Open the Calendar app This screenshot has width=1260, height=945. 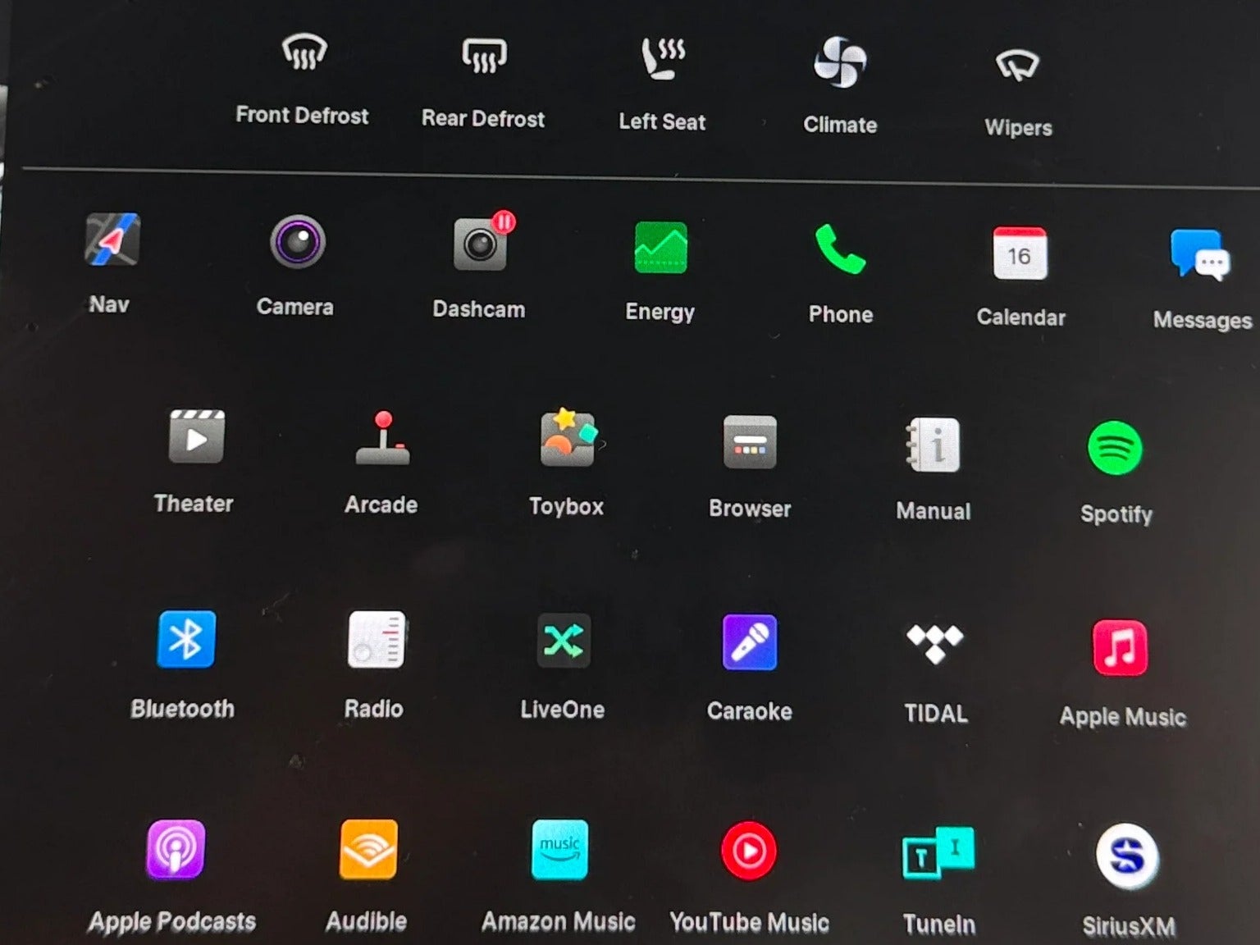click(1020, 253)
